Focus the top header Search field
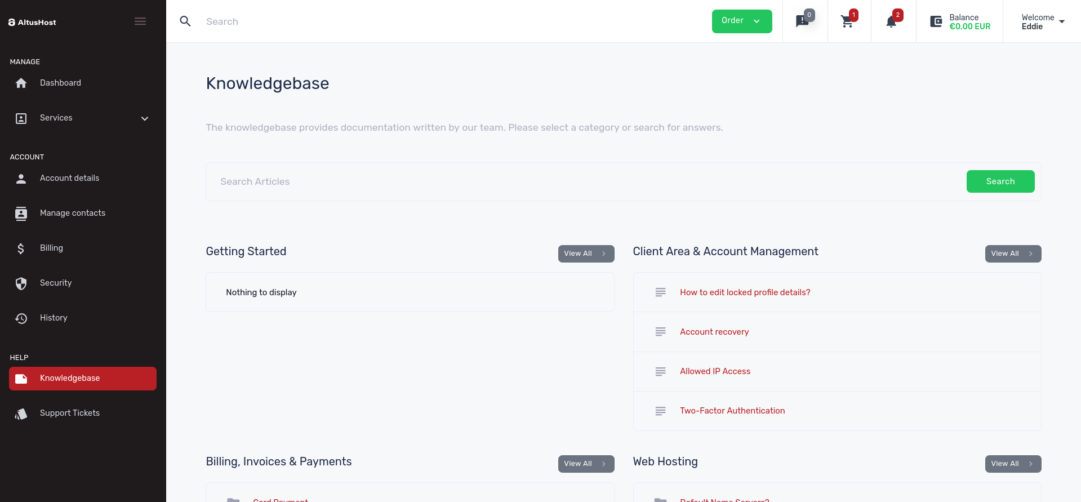The width and height of the screenshot is (1081, 502). (x=451, y=21)
